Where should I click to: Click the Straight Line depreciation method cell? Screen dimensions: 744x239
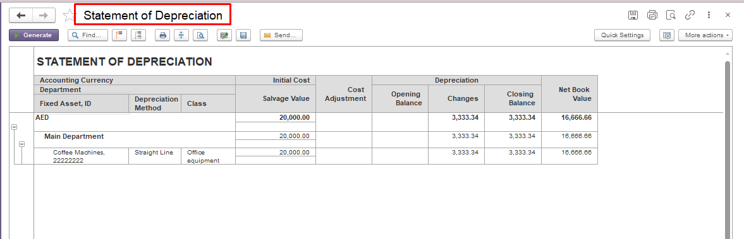click(155, 156)
